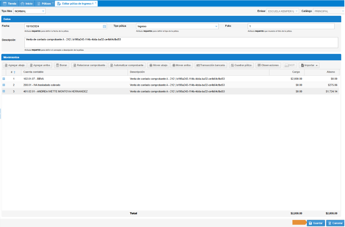Expand row 1 BBVA movement details
This screenshot has width=345, height=227.
coord(4,79)
